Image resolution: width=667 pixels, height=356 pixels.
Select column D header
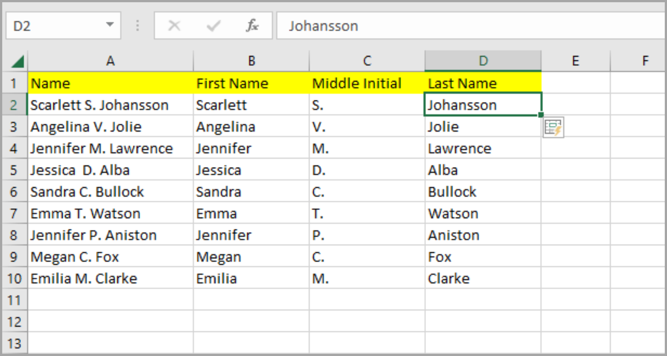[483, 61]
